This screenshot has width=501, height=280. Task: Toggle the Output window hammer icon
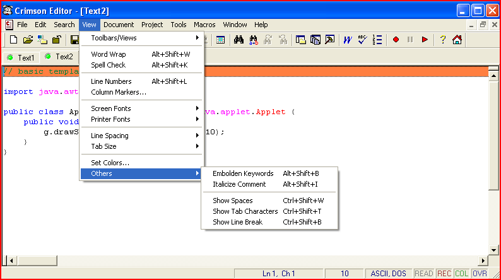[330, 40]
